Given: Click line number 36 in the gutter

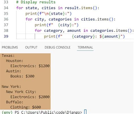Looking at the screenshot, I should [x=6, y=19].
